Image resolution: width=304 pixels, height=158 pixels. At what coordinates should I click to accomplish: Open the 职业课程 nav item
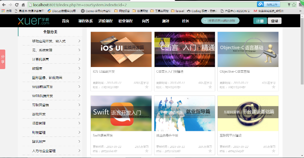[x=125, y=21]
